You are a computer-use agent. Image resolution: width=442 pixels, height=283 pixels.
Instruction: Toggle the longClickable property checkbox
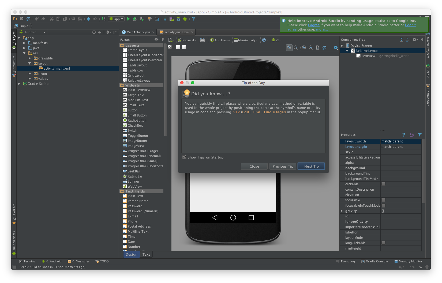[x=384, y=243]
